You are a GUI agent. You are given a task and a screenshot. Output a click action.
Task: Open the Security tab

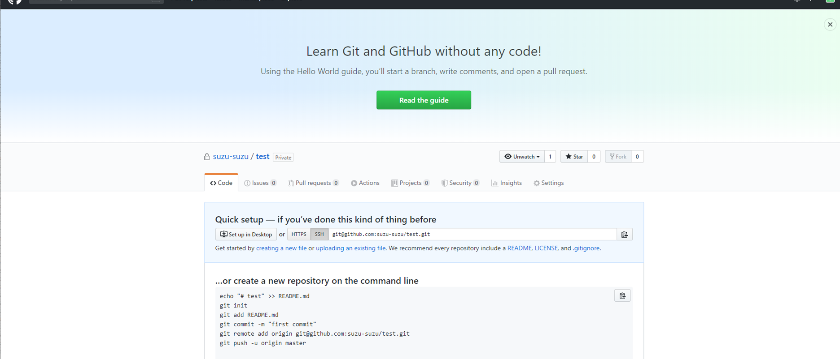(460, 183)
